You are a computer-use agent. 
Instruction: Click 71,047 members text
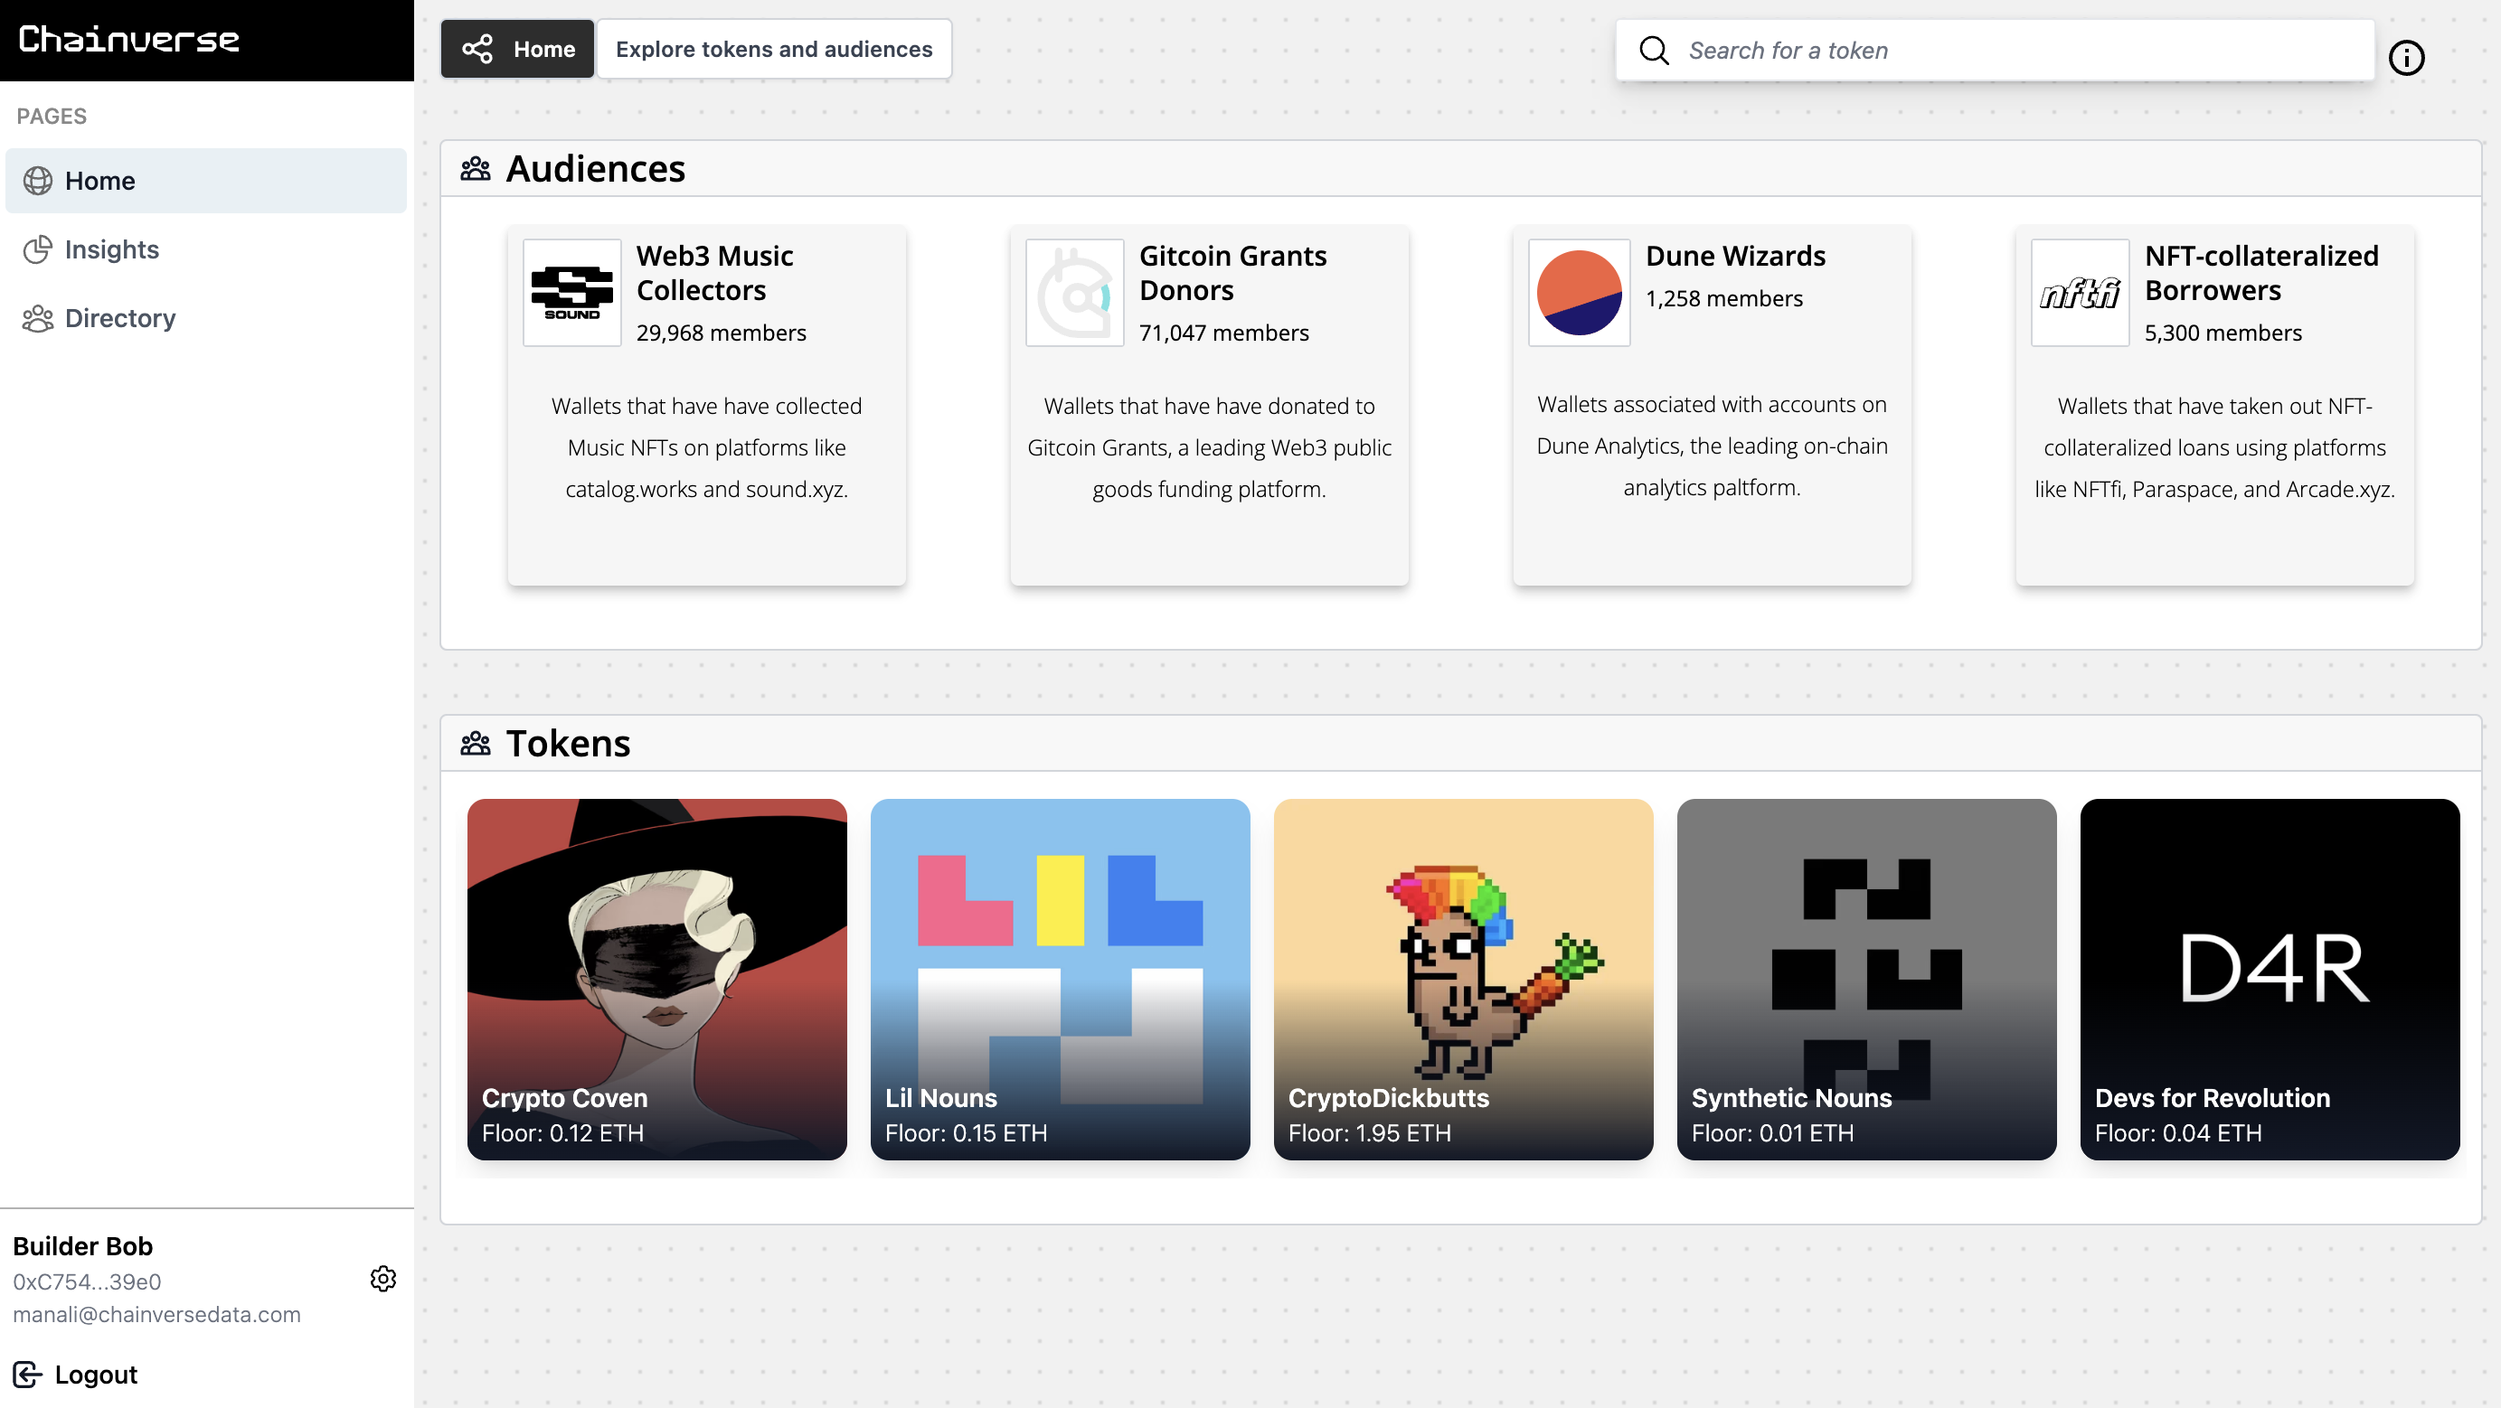[1224, 333]
